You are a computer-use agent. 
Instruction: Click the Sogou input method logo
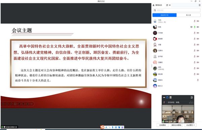point(102,127)
